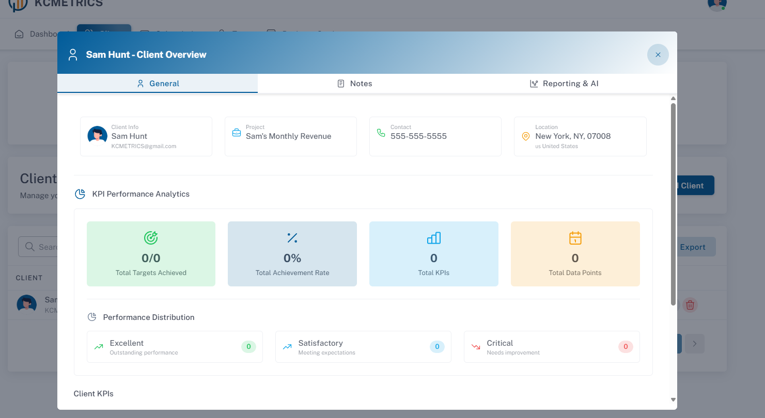Click the KCMETRICS@gmail.com email text
Image resolution: width=765 pixels, height=418 pixels.
[144, 146]
